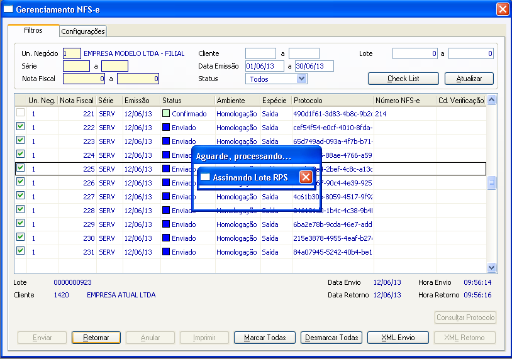This screenshot has height=359, width=512.
Task: Click the disabled Anular button
Action: click(x=150, y=338)
